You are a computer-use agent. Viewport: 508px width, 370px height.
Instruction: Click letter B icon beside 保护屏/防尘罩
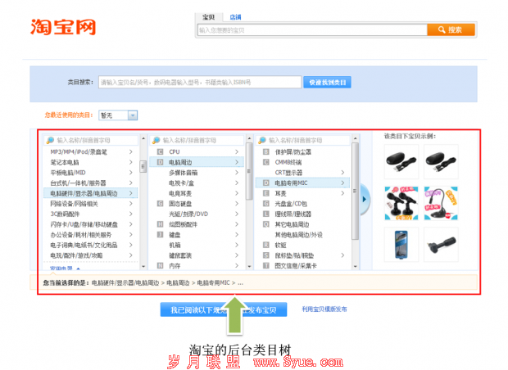click(x=266, y=151)
